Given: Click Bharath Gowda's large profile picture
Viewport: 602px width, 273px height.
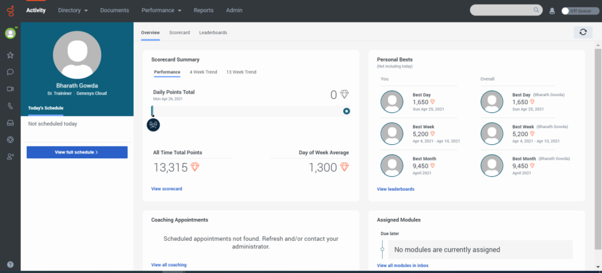Looking at the screenshot, I should pyautogui.click(x=77, y=55).
